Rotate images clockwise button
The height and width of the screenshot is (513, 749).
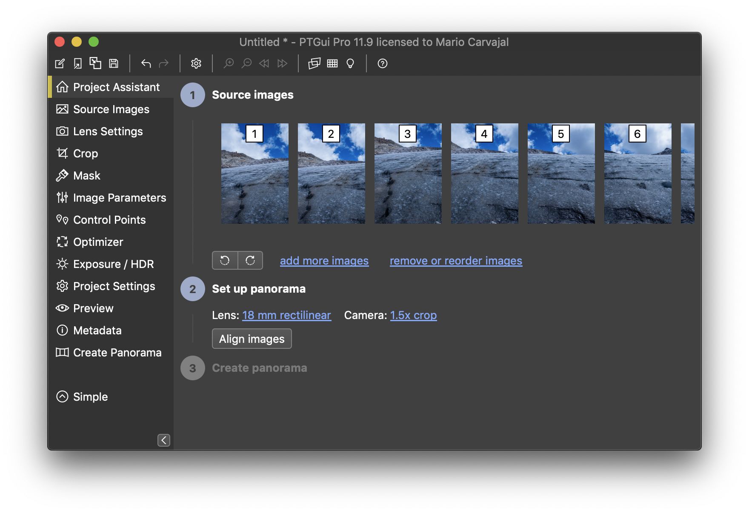click(x=250, y=260)
